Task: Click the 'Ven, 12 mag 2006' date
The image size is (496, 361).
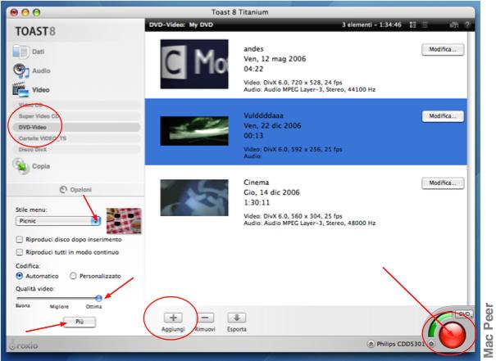Action: (275, 59)
